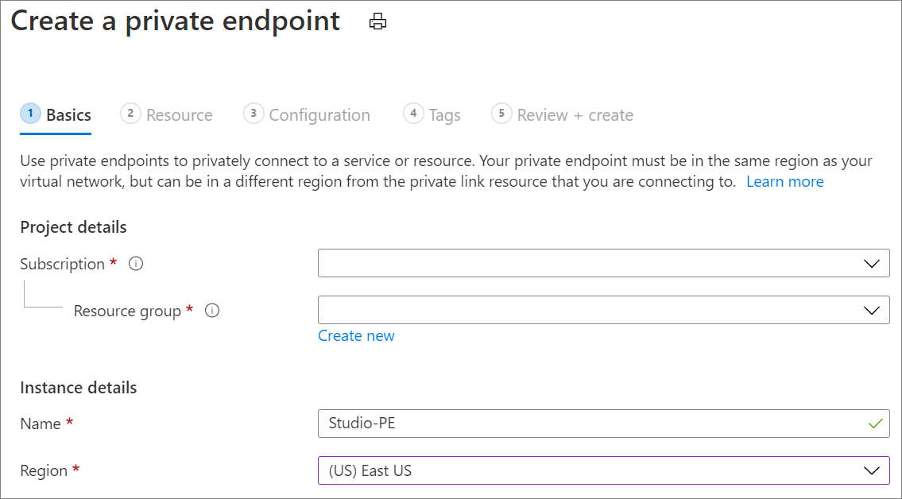
Task: Click the step 1 circle icon
Action: [30, 114]
